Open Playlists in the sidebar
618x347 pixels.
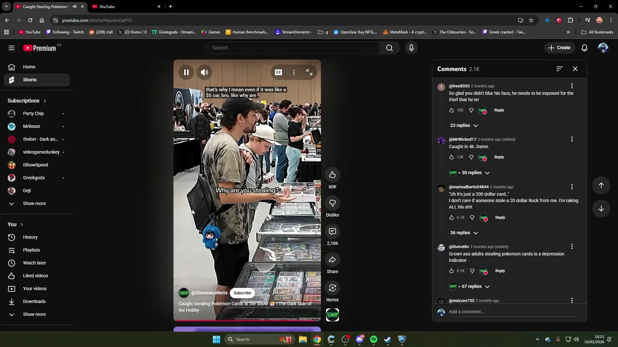pos(36,250)
